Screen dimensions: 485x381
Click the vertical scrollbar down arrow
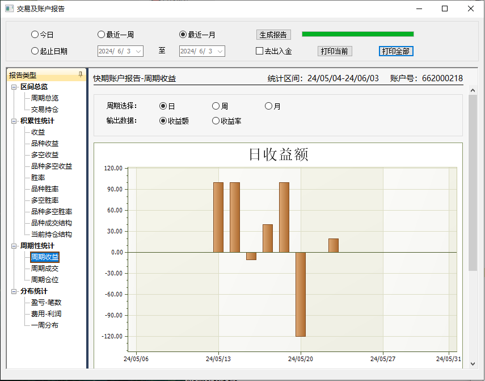[473, 363]
